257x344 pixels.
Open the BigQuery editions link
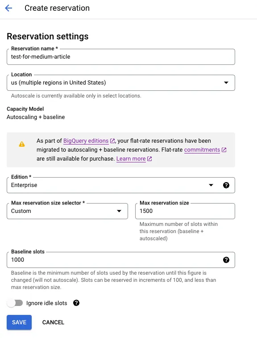(x=86, y=141)
